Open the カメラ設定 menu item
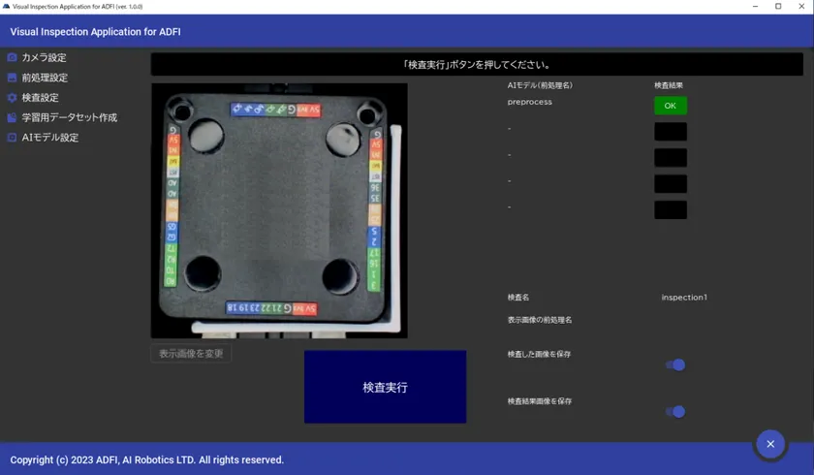Viewport: 814px width, 475px height. (44, 57)
